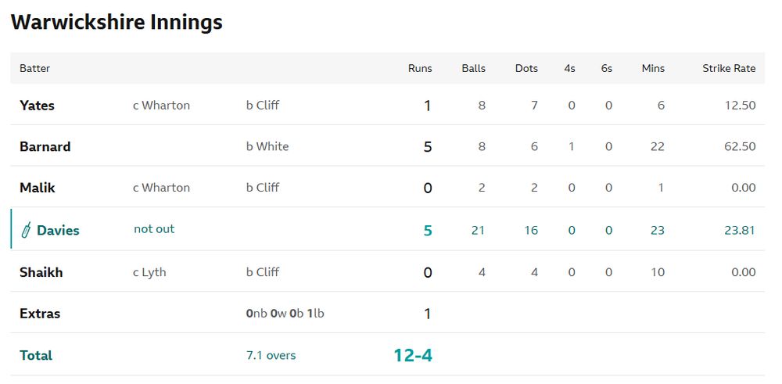
Task: Select batter name Shaikh
Action: point(41,272)
